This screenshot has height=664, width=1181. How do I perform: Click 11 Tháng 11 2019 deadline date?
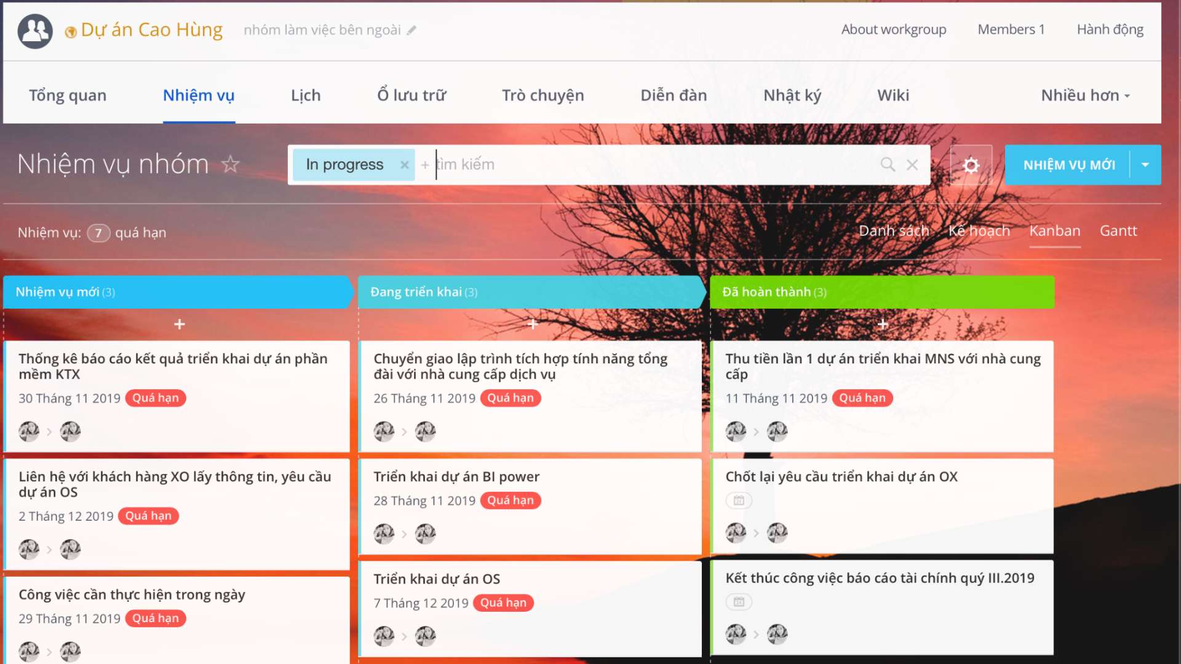(x=776, y=398)
